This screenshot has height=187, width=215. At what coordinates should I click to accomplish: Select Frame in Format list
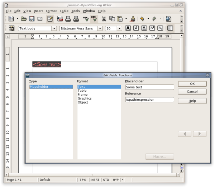99,95
